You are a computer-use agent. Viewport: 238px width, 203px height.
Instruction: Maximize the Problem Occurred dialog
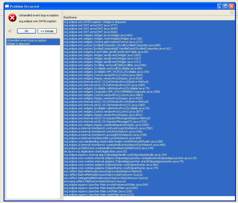(x=226, y=6)
